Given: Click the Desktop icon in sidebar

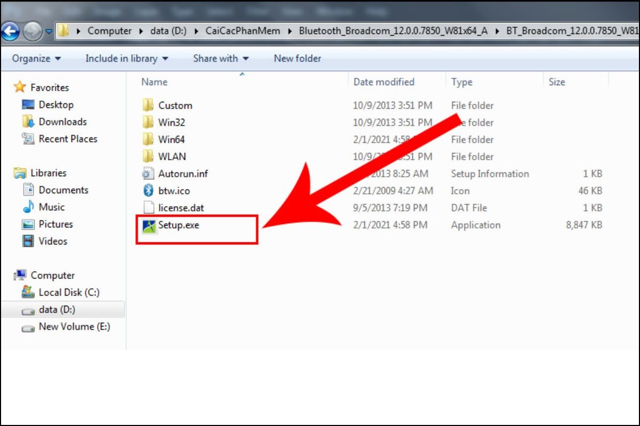Looking at the screenshot, I should 28,104.
